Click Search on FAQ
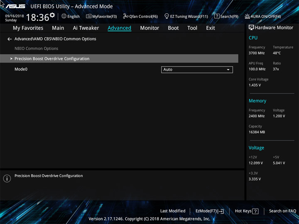This screenshot has width=299, height=224. tap(282, 211)
